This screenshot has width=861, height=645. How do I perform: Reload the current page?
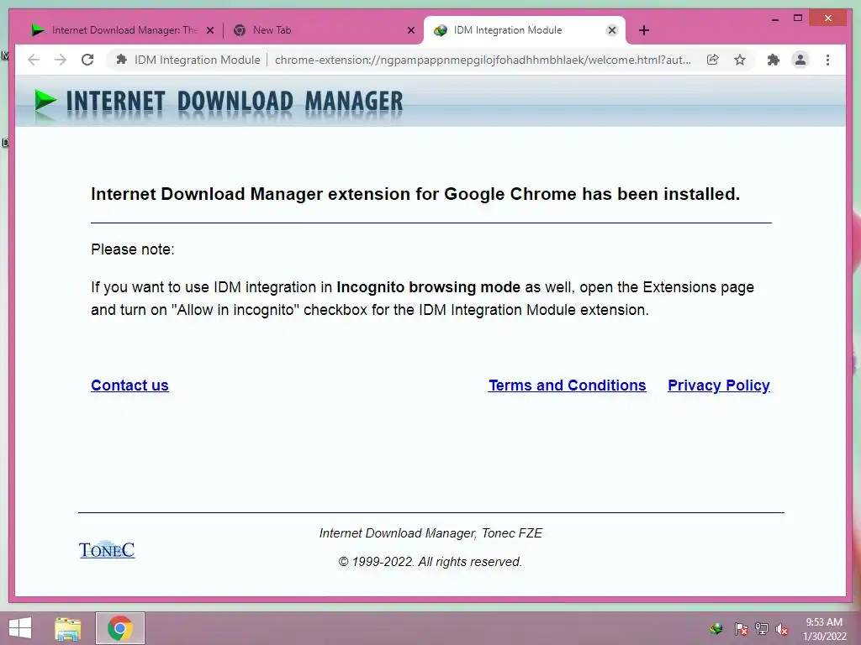(87, 60)
